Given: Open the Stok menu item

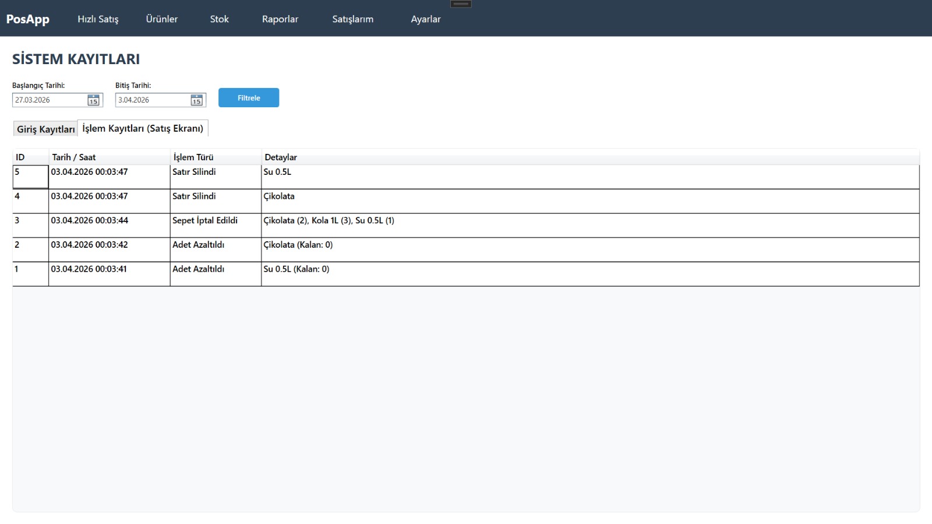Looking at the screenshot, I should pyautogui.click(x=219, y=19).
